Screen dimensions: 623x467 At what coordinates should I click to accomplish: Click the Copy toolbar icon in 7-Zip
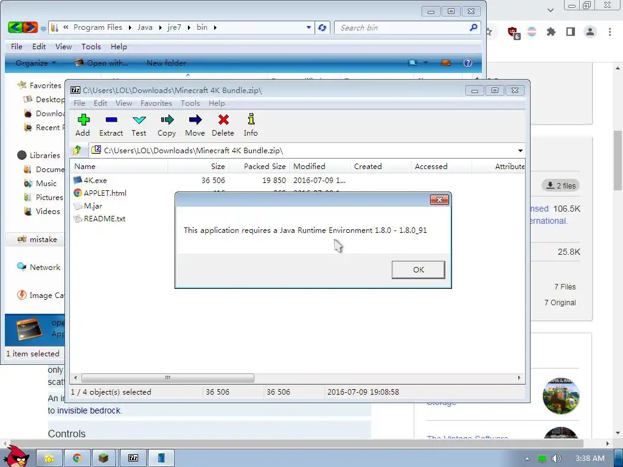point(167,125)
